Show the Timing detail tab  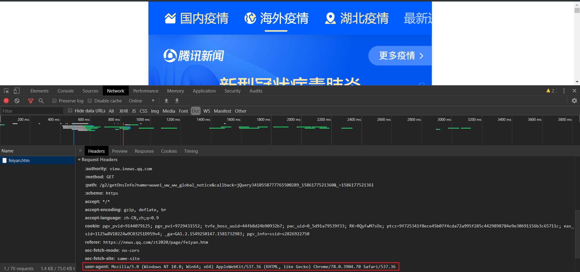(x=191, y=151)
